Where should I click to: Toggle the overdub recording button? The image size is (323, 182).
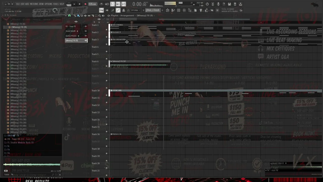pyautogui.click(x=118, y=4)
